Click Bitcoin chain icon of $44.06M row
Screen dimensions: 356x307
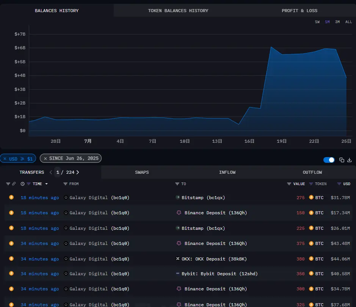pos(11,259)
